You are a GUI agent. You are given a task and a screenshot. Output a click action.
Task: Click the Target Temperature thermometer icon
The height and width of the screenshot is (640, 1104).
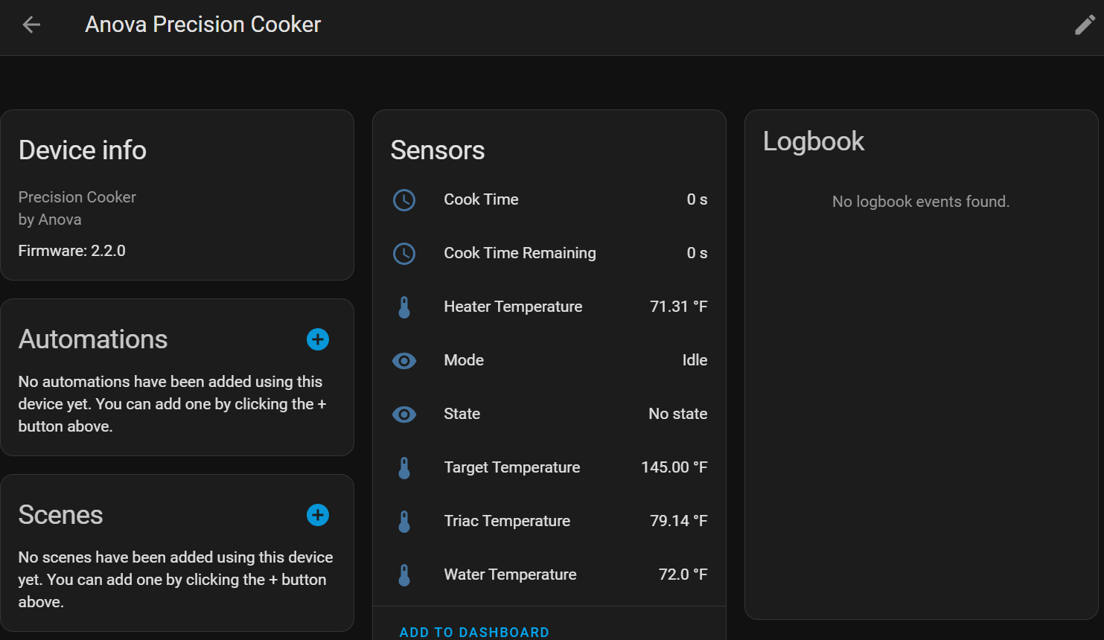pyautogui.click(x=404, y=467)
